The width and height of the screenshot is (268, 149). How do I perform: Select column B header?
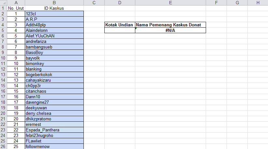point(54,3)
